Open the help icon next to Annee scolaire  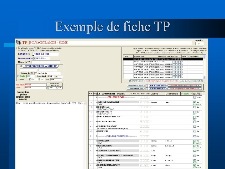click(x=33, y=58)
